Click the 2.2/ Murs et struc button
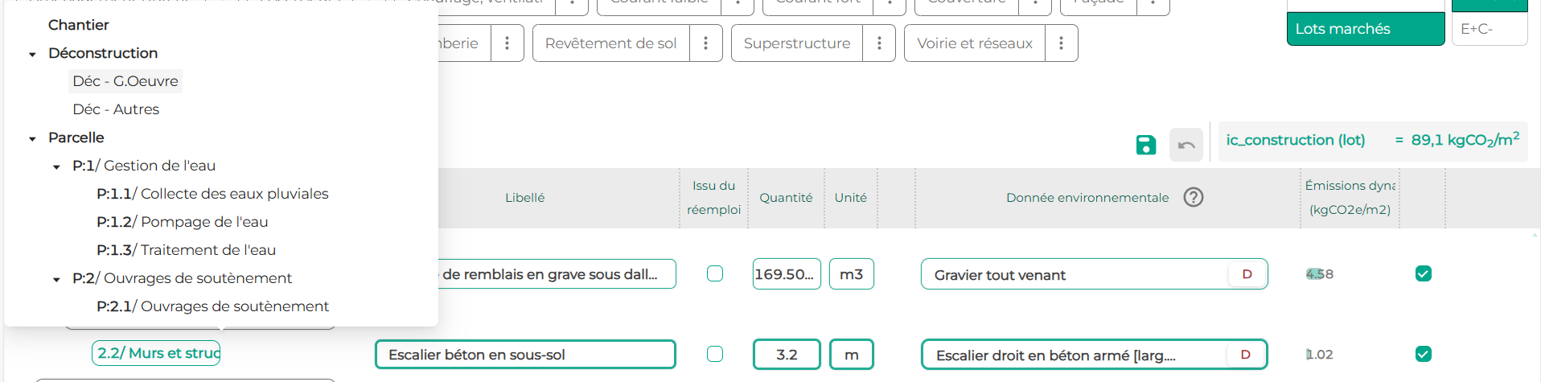This screenshot has height=382, width=1541. 156,353
